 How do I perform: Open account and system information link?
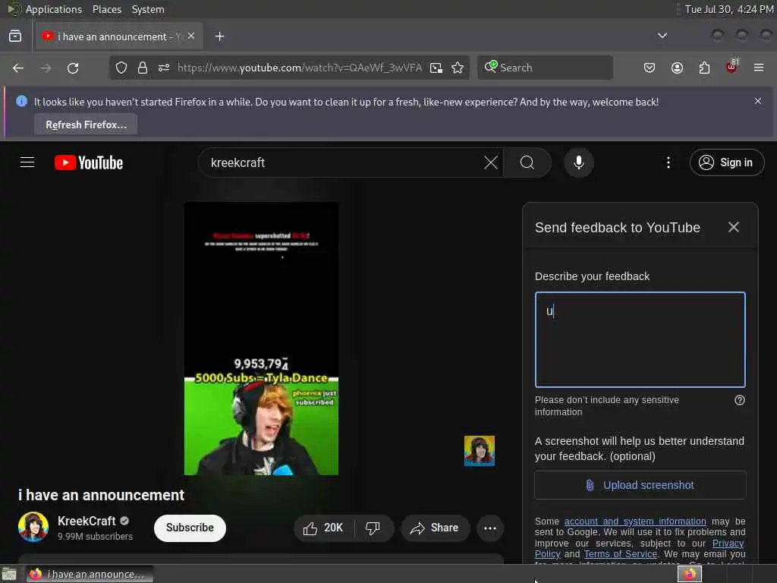click(635, 522)
